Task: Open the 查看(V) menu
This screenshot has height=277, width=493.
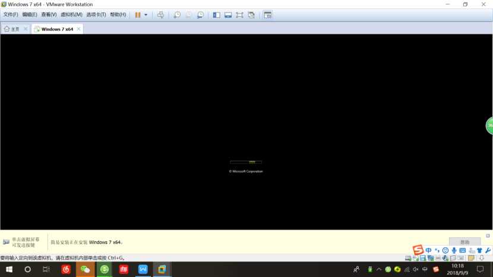Action: point(49,14)
